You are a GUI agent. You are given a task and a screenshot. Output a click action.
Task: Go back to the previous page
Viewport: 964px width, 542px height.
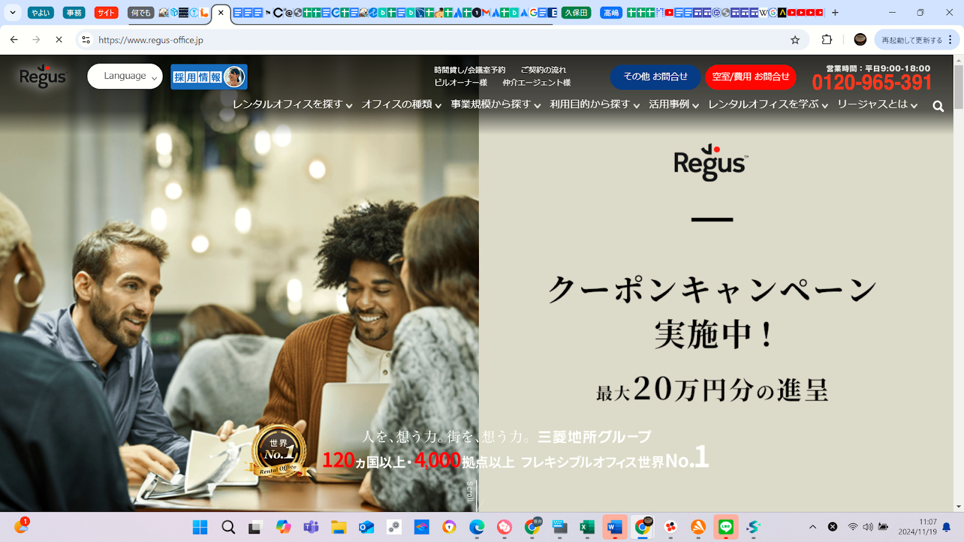tap(14, 40)
